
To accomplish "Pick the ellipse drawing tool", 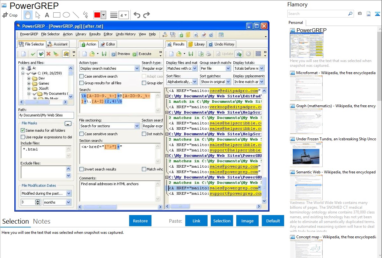I will click(66, 15).
